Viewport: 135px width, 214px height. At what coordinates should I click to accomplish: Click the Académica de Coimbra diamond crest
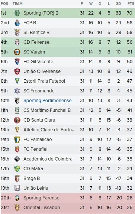pyautogui.click(x=17, y=159)
